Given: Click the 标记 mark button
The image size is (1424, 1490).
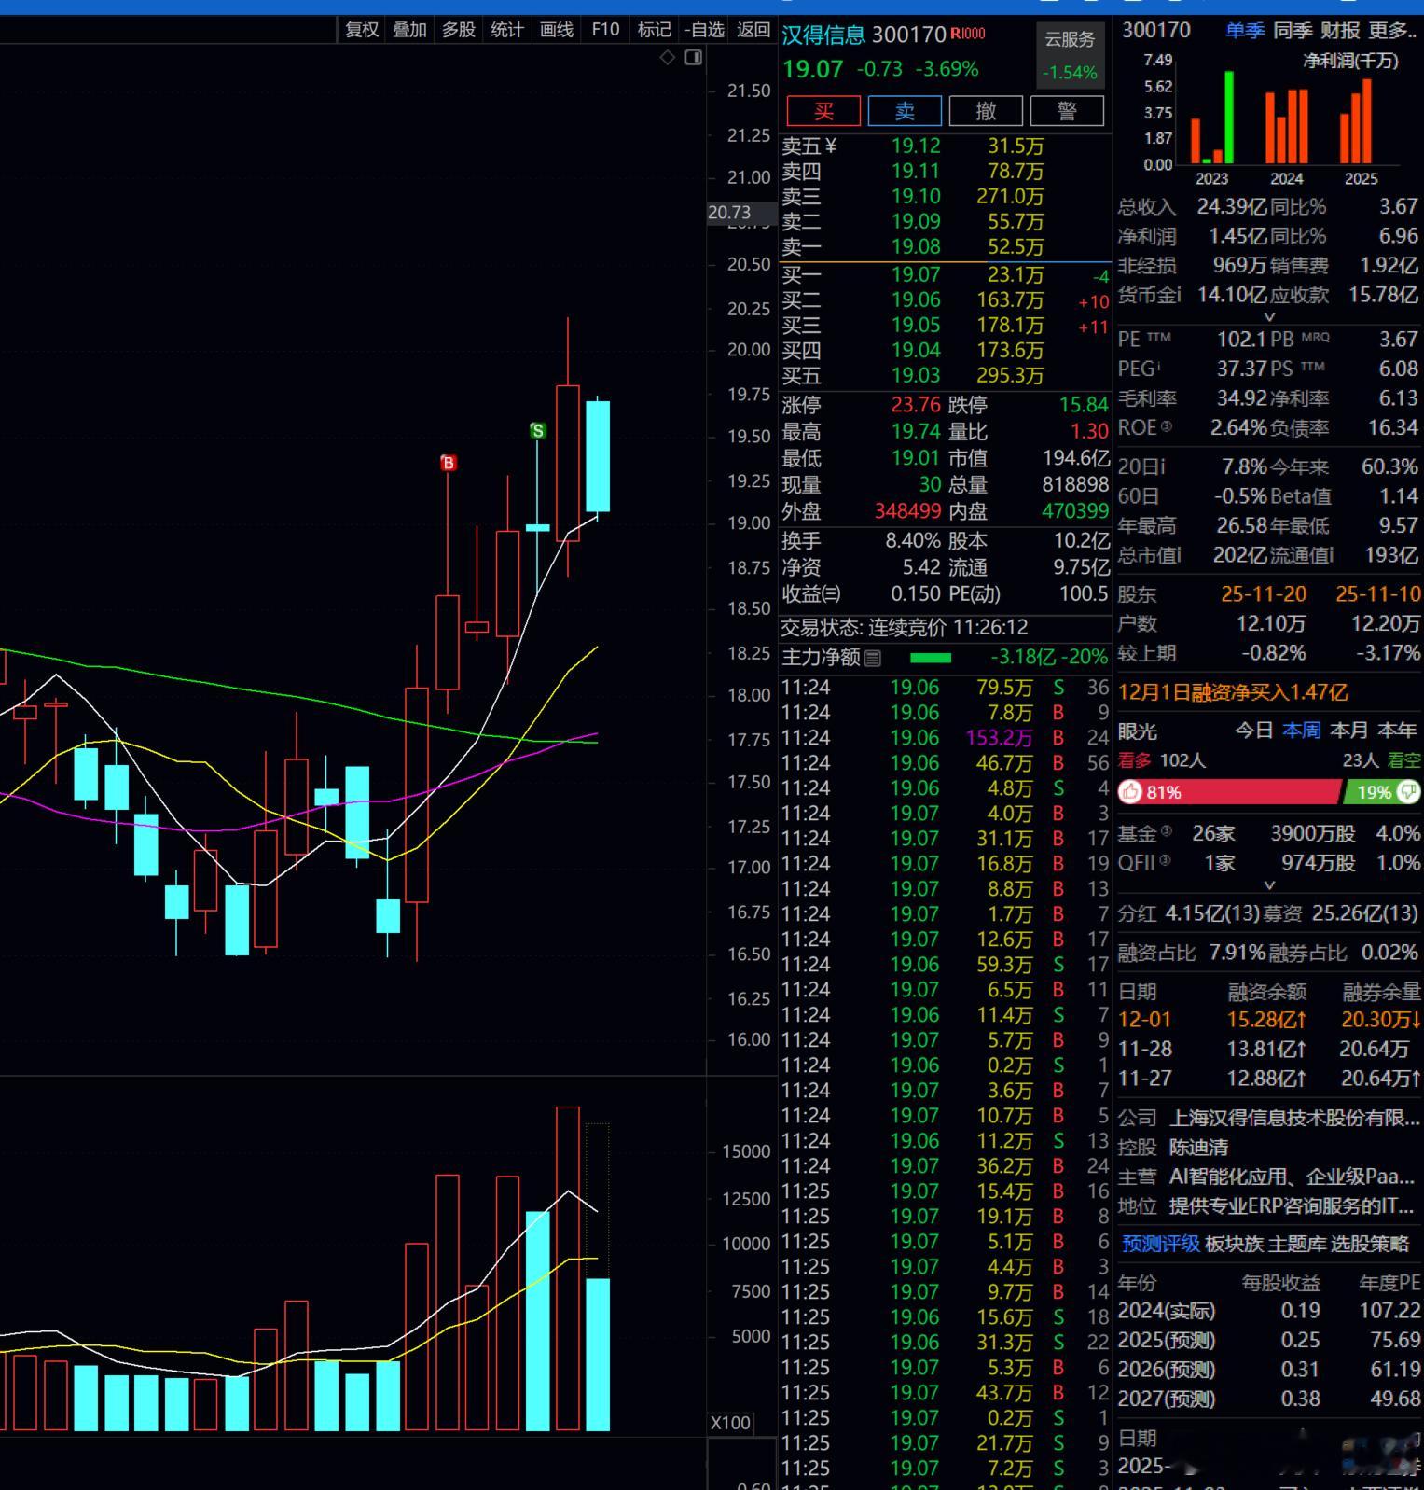Looking at the screenshot, I should click(654, 30).
